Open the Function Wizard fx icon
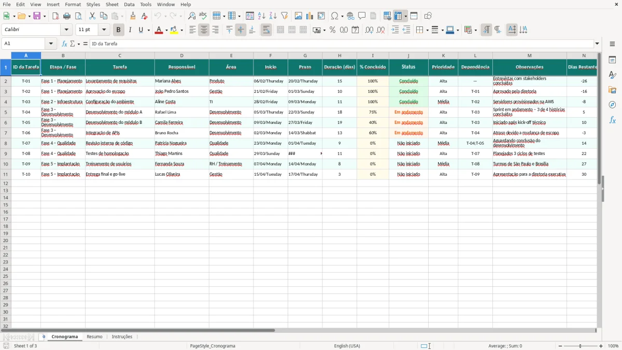 click(x=64, y=44)
